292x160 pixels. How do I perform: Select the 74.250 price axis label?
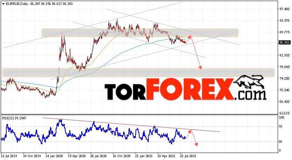click(x=284, y=78)
